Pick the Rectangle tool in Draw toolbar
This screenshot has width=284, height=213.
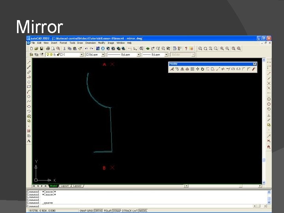click(x=29, y=87)
